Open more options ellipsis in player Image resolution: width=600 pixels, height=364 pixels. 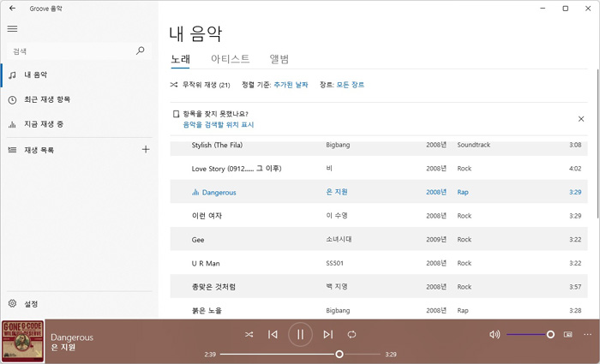pyautogui.click(x=588, y=335)
